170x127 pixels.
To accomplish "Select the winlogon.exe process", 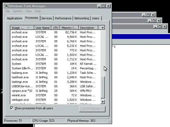I will (x=55, y=100).
